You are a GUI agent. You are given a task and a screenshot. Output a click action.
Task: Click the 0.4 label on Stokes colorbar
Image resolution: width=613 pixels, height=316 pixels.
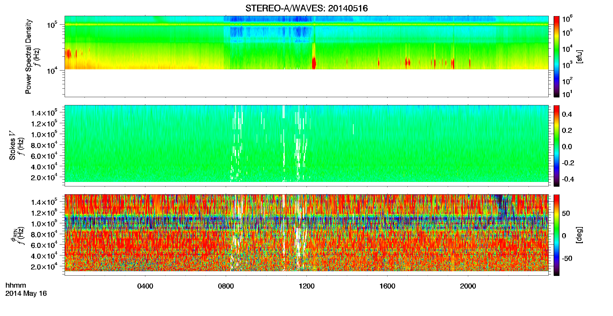click(x=567, y=114)
